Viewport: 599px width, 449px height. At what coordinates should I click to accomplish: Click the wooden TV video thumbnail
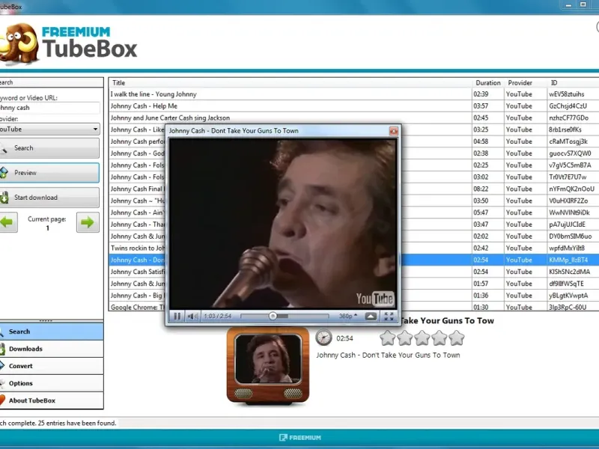coord(268,364)
